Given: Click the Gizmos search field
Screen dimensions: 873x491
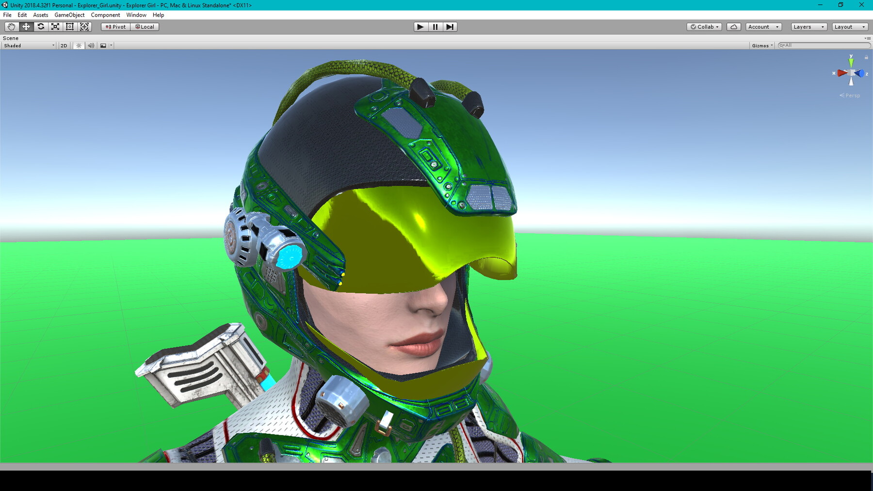Looking at the screenshot, I should (x=824, y=45).
